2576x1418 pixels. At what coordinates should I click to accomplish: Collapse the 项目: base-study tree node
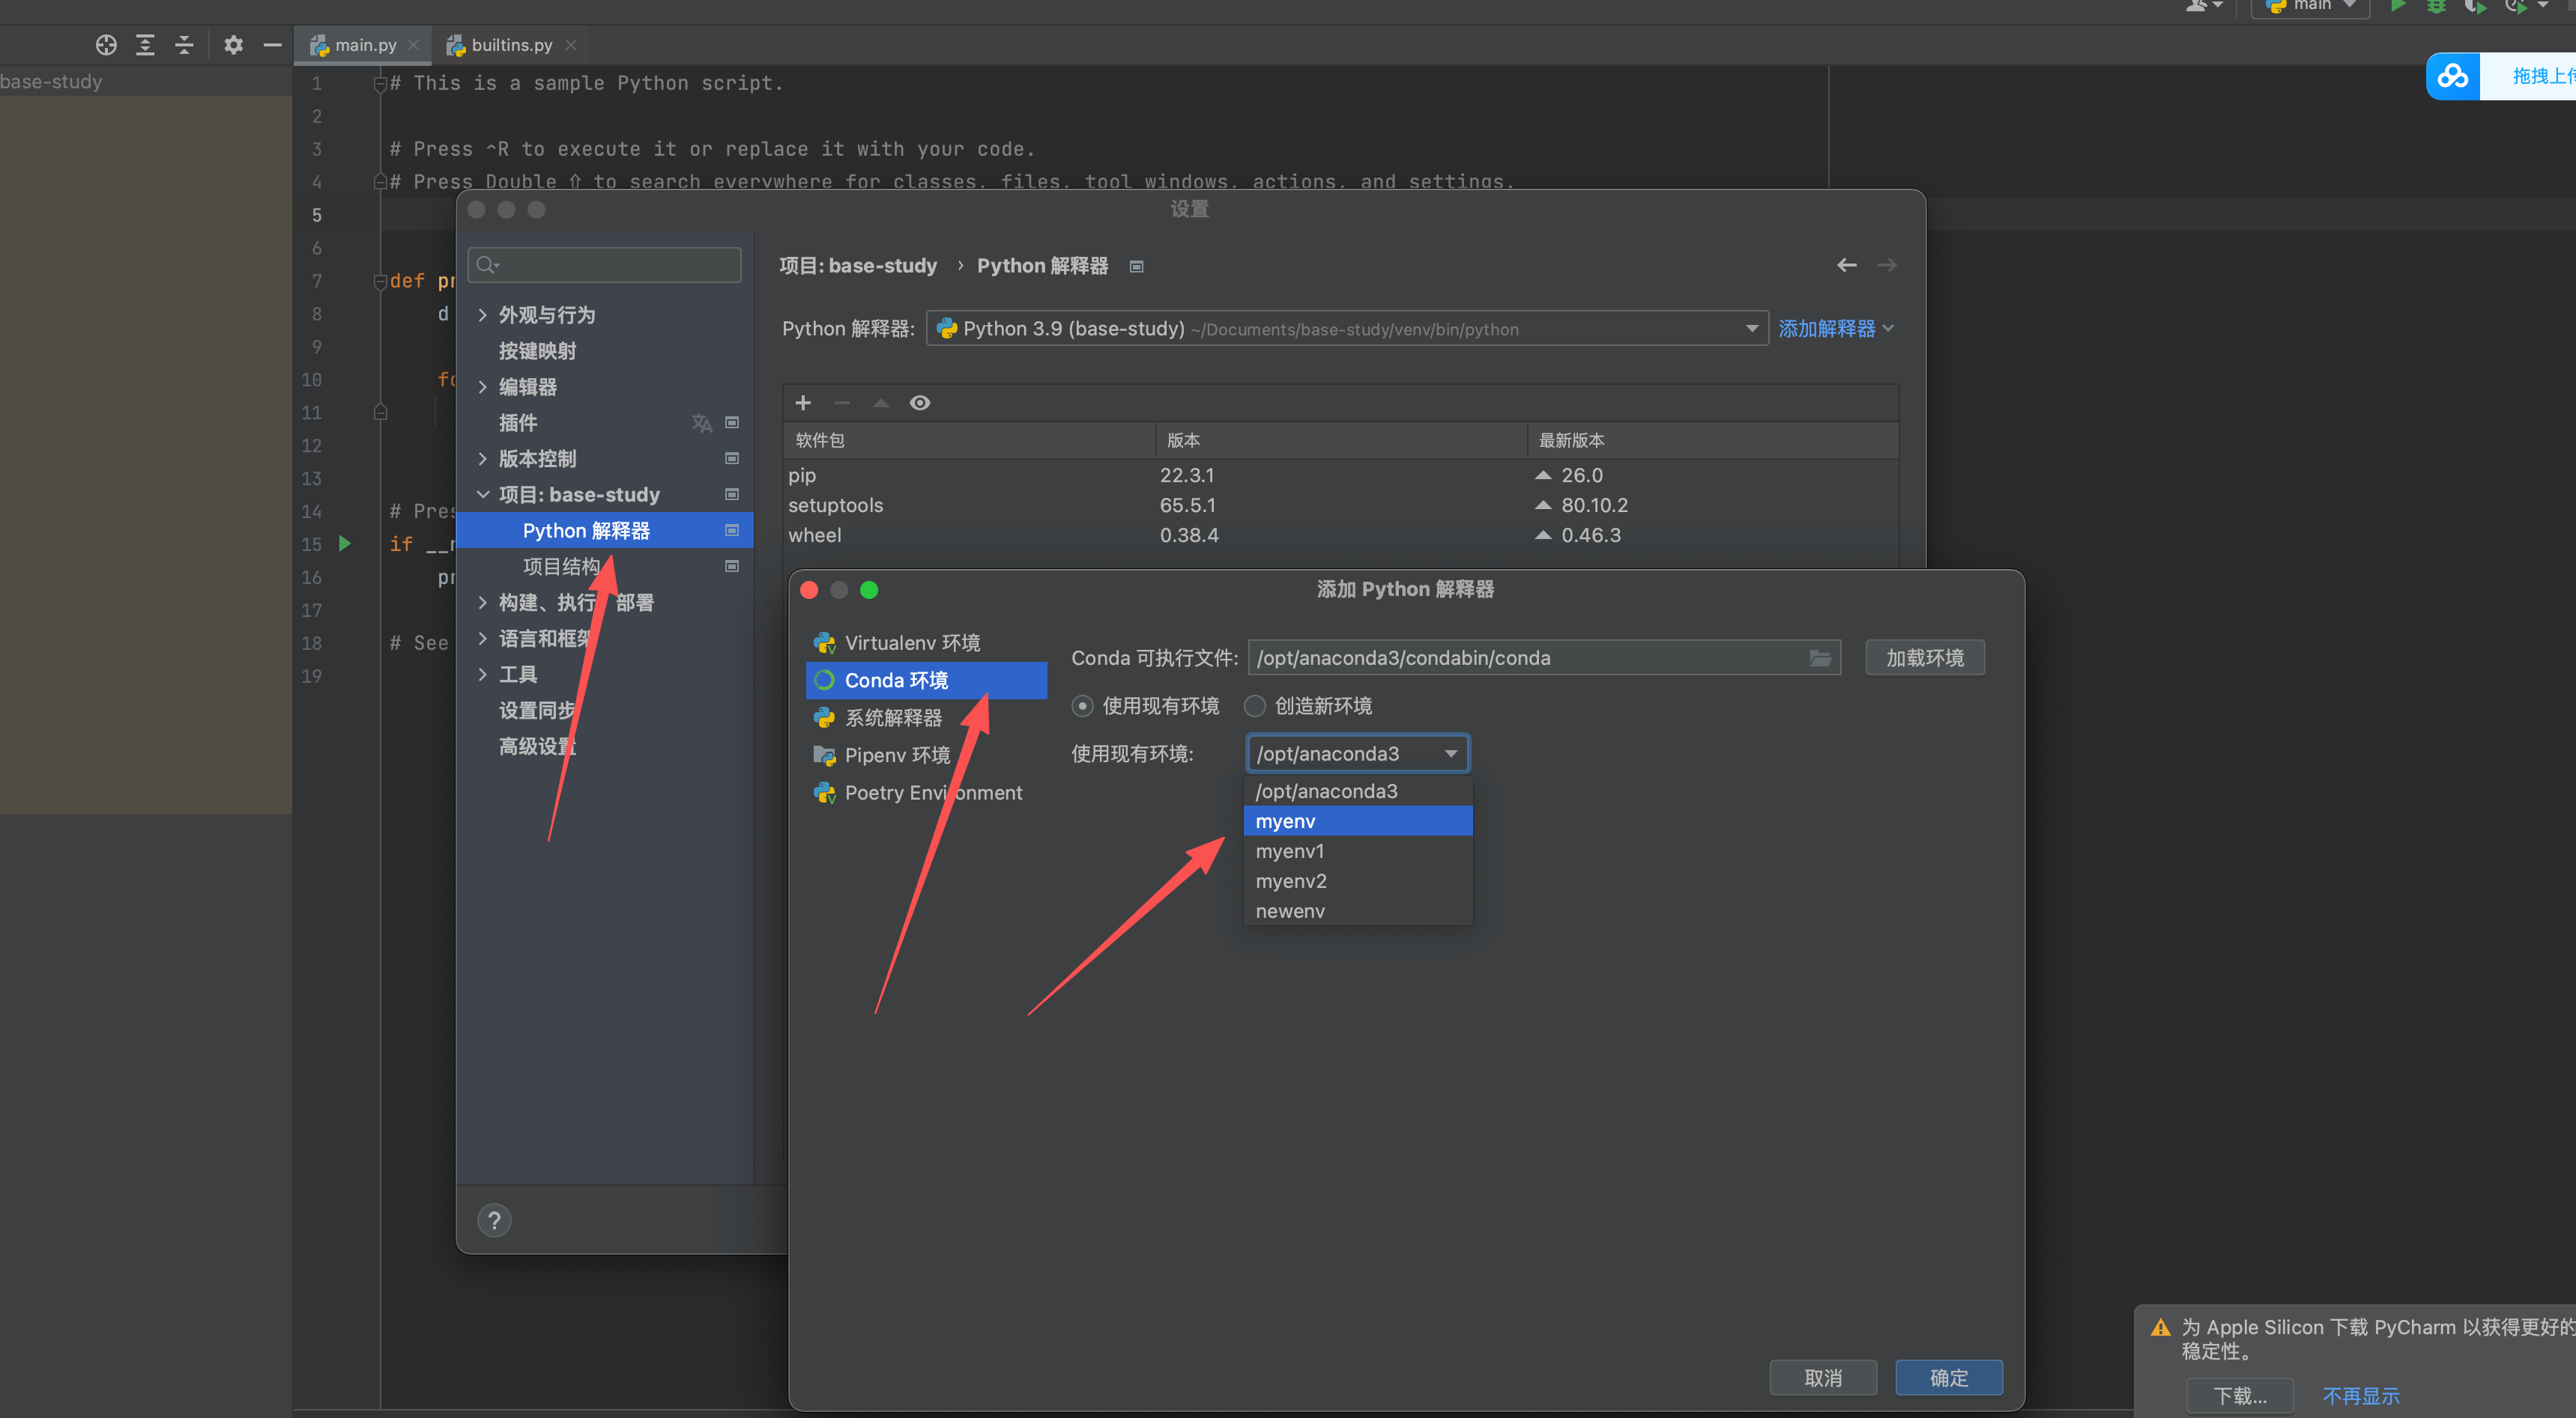coord(483,495)
